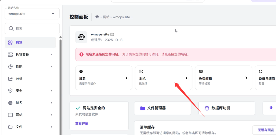Click the WWW globe site icon
Viewport: 276px width, 135px height.
(x=81, y=37)
